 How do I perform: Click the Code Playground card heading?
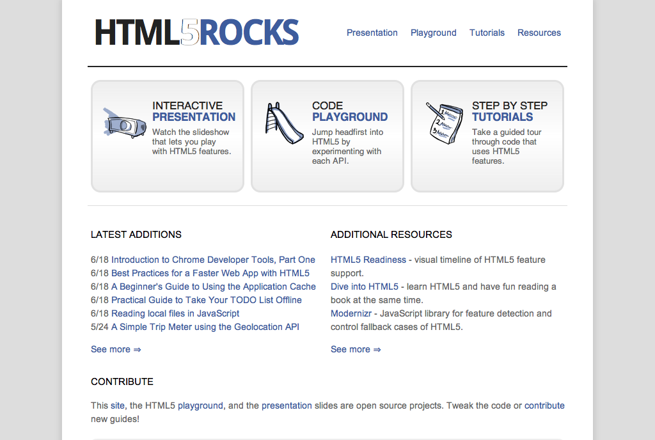pos(350,111)
